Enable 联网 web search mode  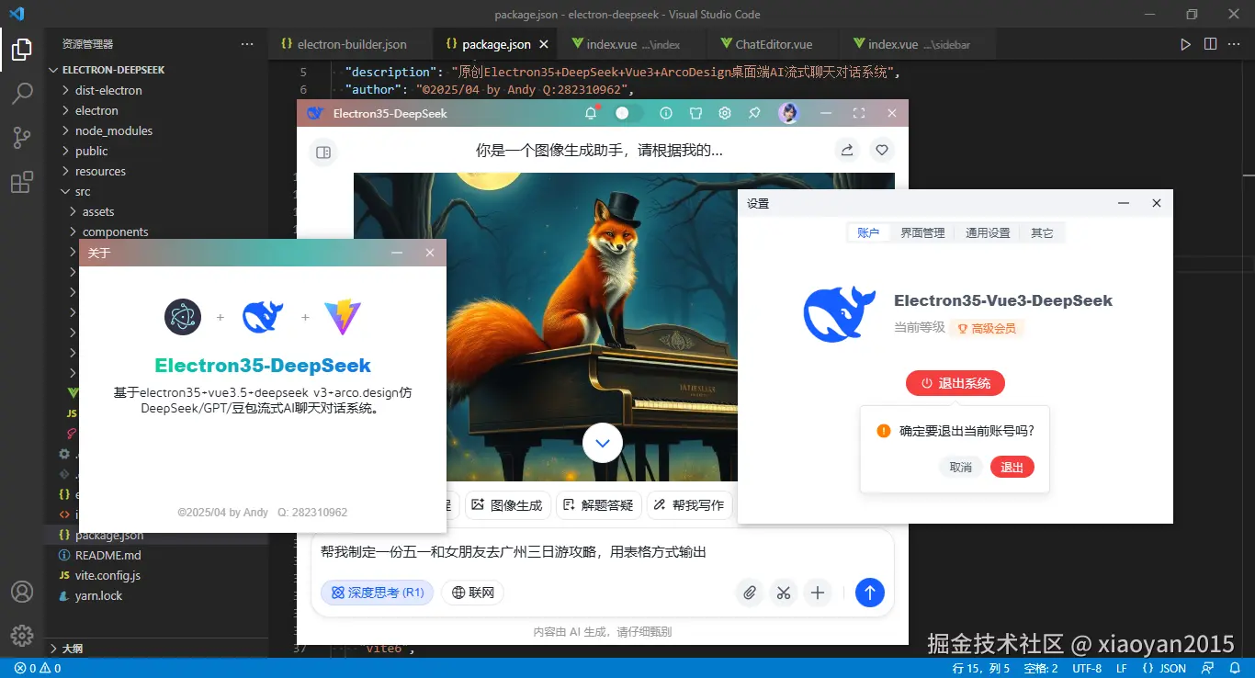pyautogui.click(x=472, y=593)
